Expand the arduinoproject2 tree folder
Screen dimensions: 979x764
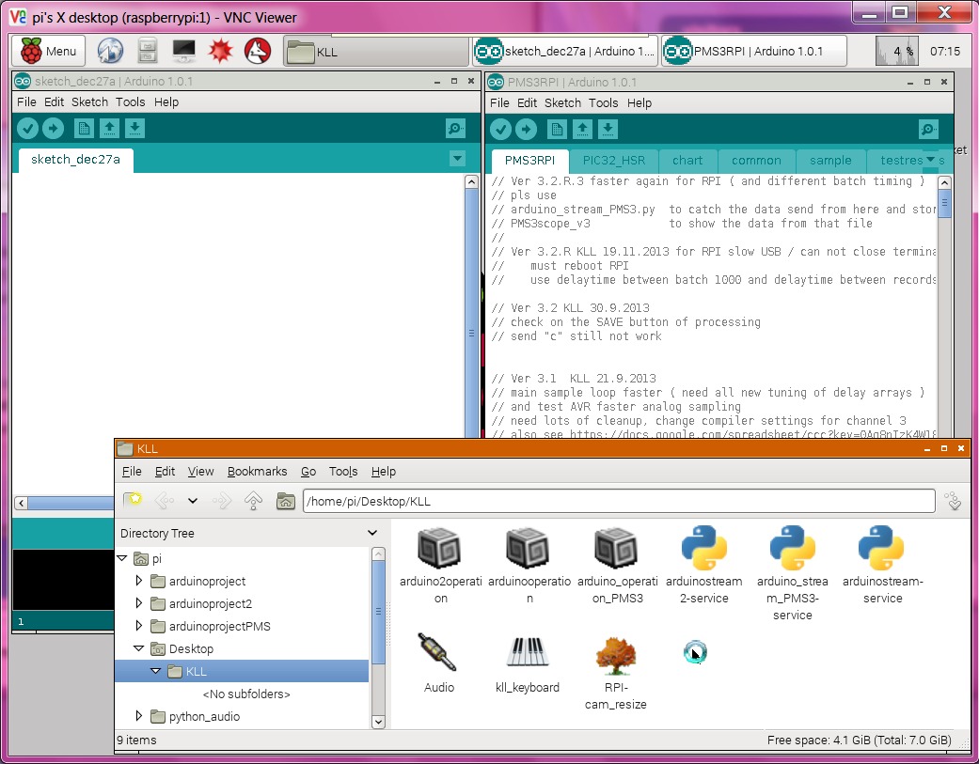[x=140, y=603]
